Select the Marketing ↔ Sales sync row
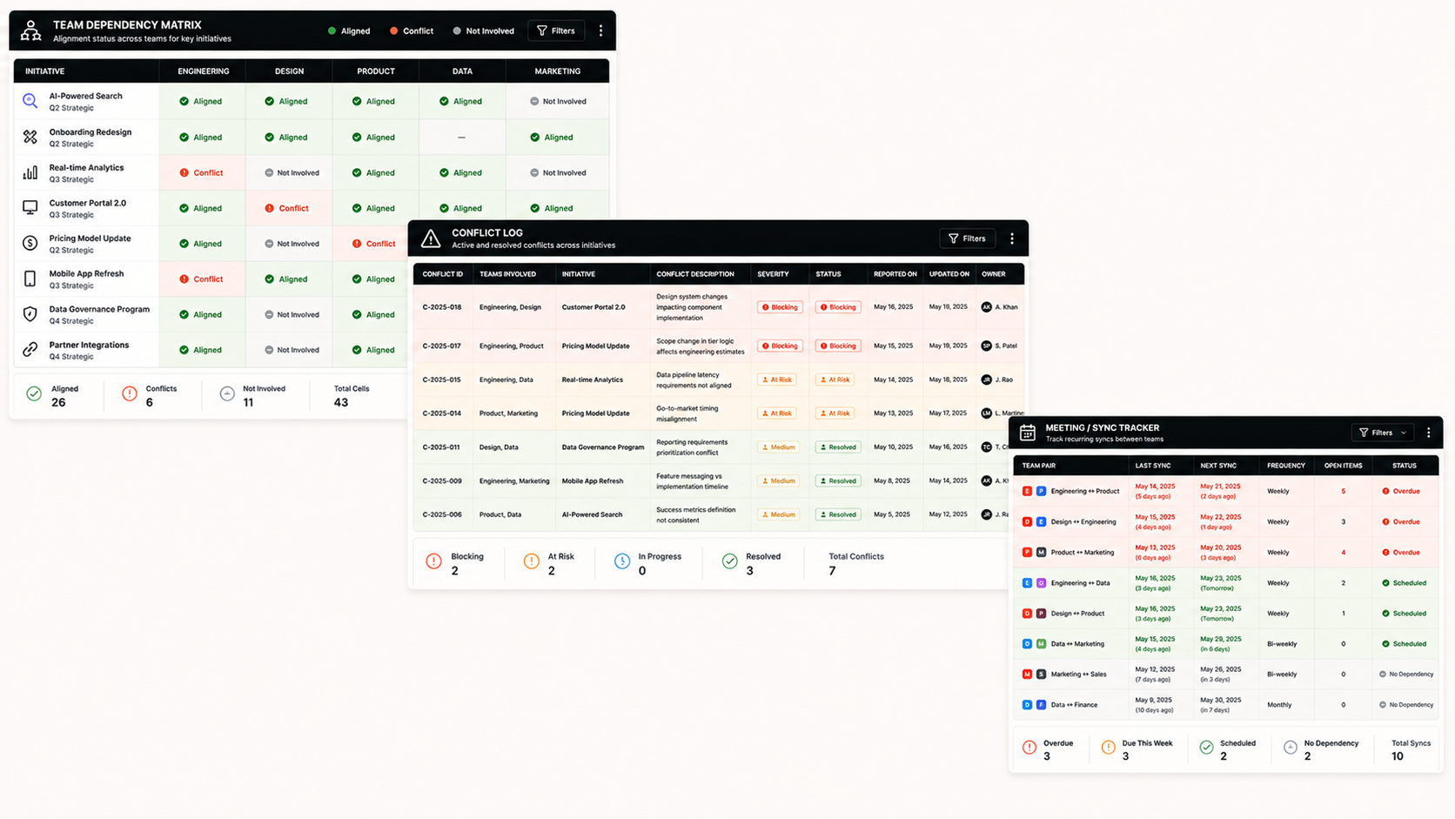The width and height of the screenshot is (1455, 819). (1226, 675)
